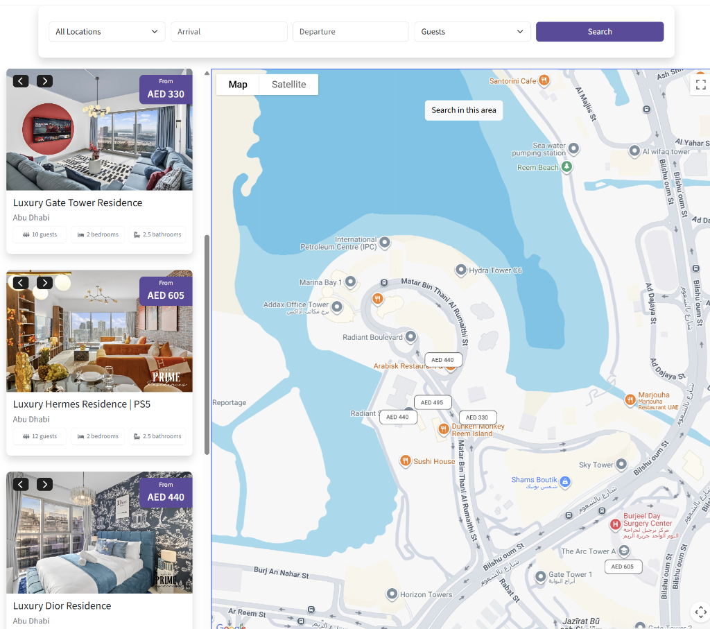
Task: Select the Map view tab
Action: coord(238,85)
